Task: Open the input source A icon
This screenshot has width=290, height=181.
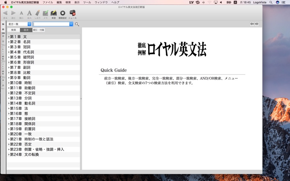Action: 235,2
